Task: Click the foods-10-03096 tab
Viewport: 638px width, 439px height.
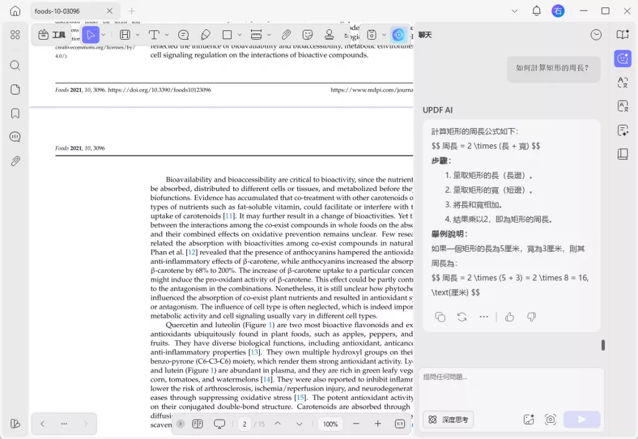Action: click(74, 11)
